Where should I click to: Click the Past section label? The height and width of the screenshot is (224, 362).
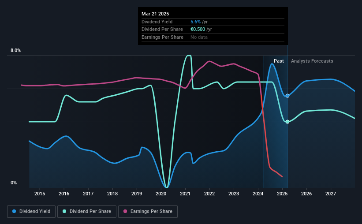click(279, 61)
